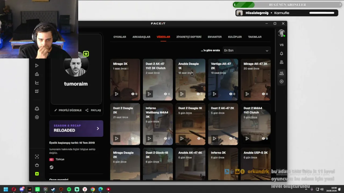Click the green star badge above avatar
Screen dimensions: 344x193
(86, 54)
